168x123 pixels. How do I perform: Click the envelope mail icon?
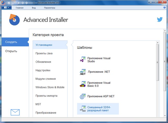click(15, 112)
